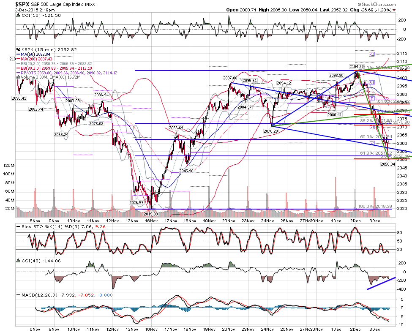Click the PIVOTS legend entry
This screenshot has width=412, height=335.
67,73
